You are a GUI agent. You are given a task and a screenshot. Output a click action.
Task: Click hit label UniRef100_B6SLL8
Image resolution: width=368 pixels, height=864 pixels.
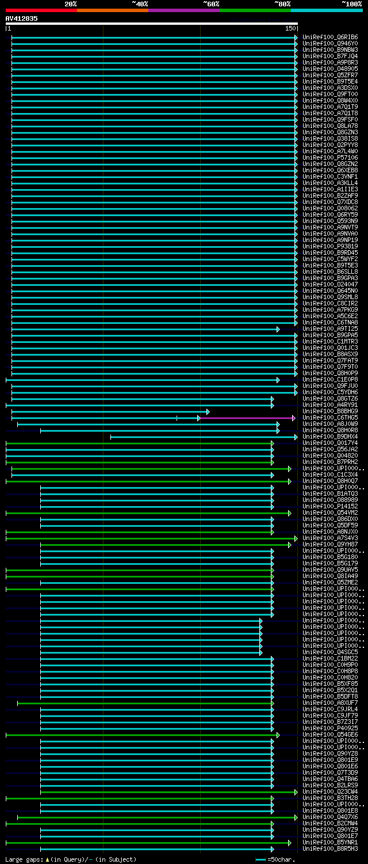tap(330, 271)
